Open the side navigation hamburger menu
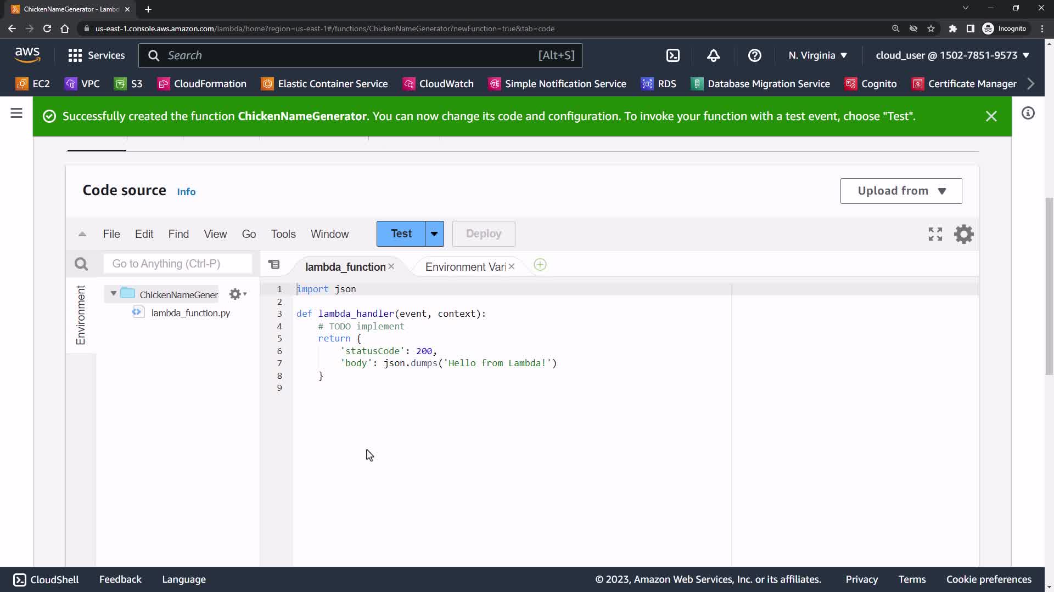 (x=16, y=113)
